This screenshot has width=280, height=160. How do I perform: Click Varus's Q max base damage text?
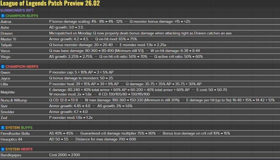[x=96, y=51]
